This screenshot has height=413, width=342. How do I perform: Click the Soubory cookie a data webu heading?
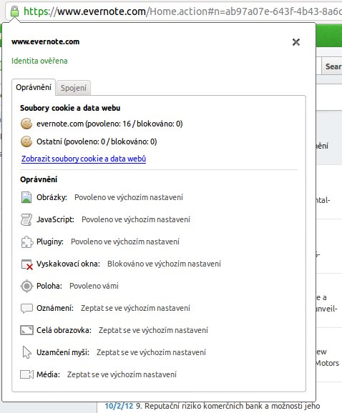[x=70, y=108]
